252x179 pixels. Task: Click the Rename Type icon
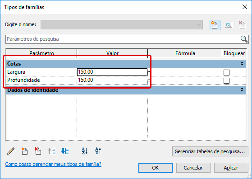coord(229,25)
